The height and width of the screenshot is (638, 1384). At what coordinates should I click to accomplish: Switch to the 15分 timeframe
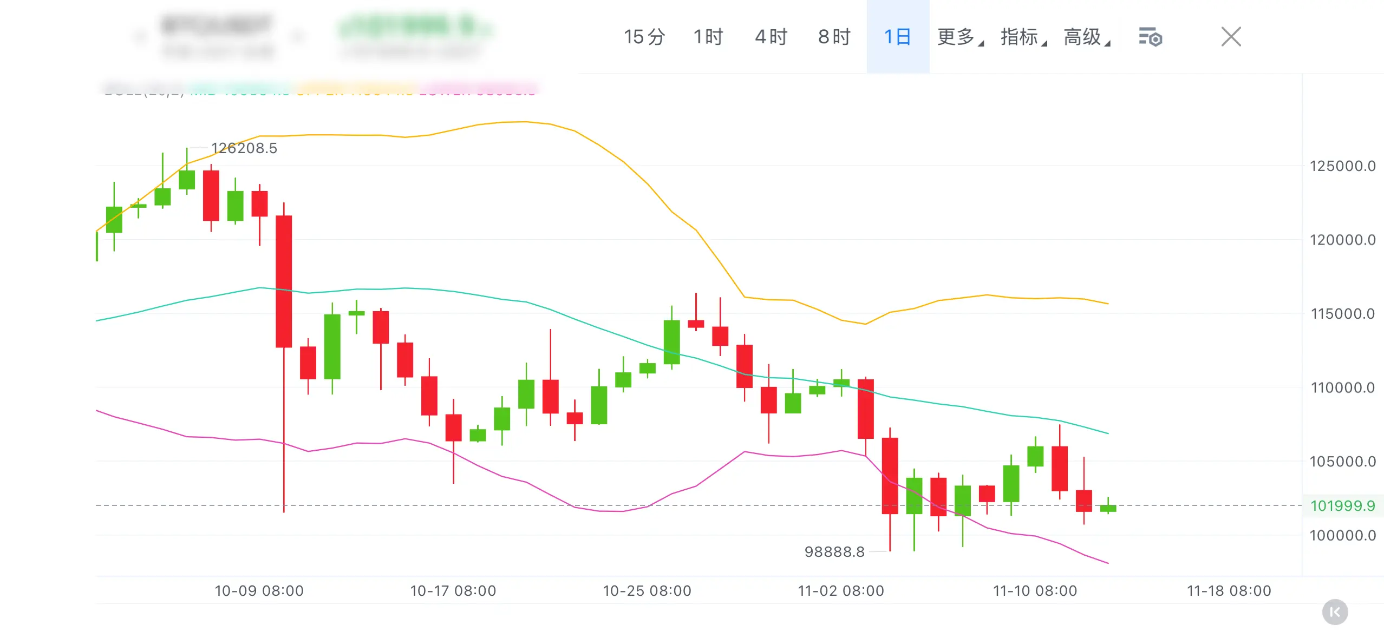pos(644,37)
